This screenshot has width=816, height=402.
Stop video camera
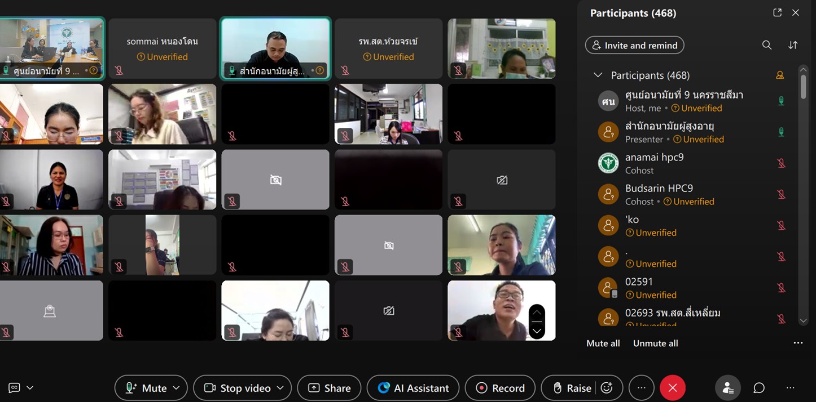click(237, 388)
